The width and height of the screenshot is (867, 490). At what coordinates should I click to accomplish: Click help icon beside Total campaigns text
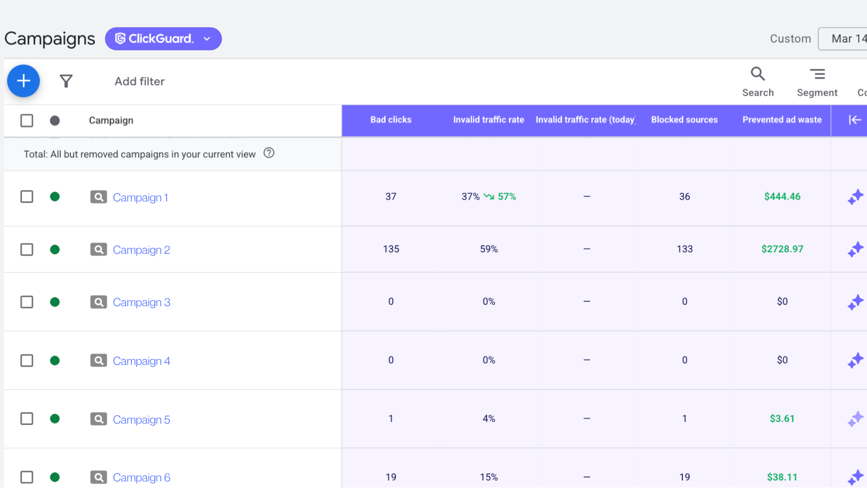pyautogui.click(x=269, y=153)
